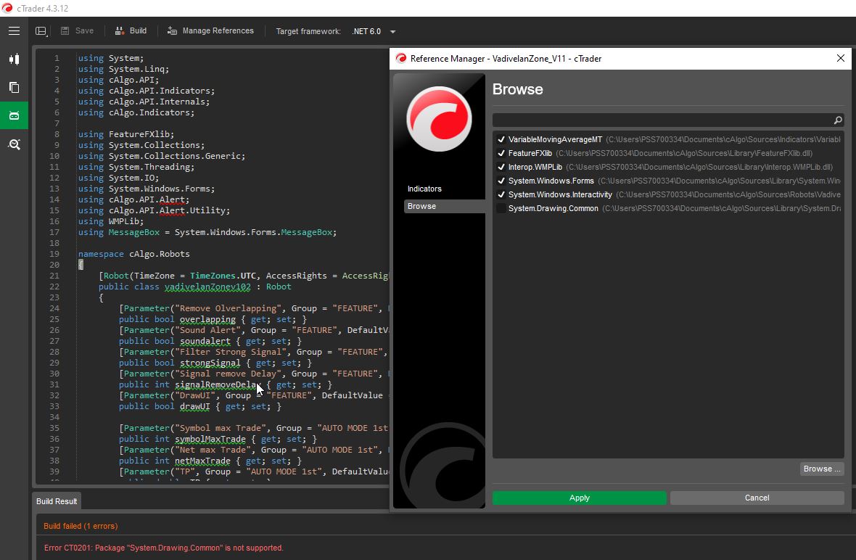Uncheck the System.Windows.Forms reference

click(501, 181)
